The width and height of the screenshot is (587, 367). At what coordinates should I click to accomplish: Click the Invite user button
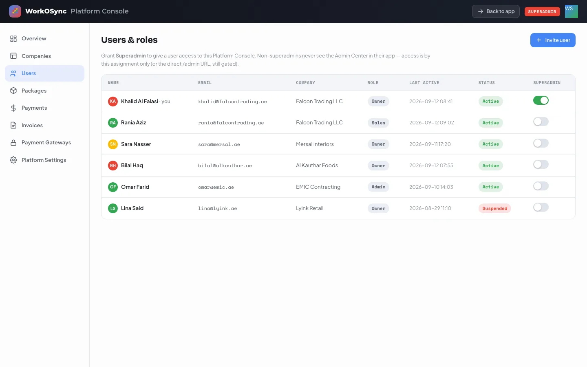pyautogui.click(x=553, y=40)
